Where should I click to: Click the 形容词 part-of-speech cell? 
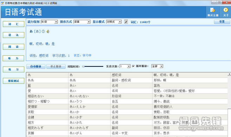(131, 96)
